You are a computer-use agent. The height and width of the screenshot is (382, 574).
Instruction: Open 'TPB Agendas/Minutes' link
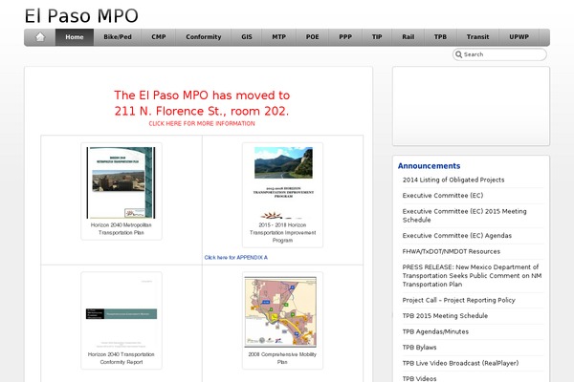(x=435, y=332)
